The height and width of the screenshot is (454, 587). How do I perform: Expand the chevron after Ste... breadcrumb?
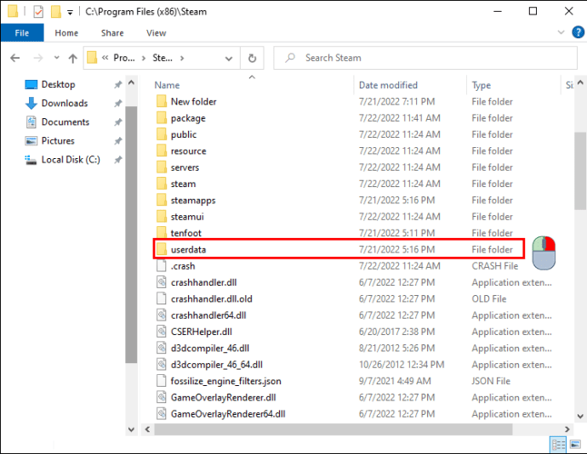click(x=182, y=58)
